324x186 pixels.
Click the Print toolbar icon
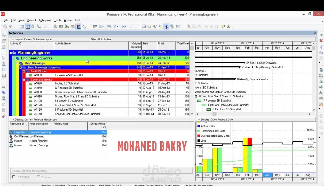5,26
